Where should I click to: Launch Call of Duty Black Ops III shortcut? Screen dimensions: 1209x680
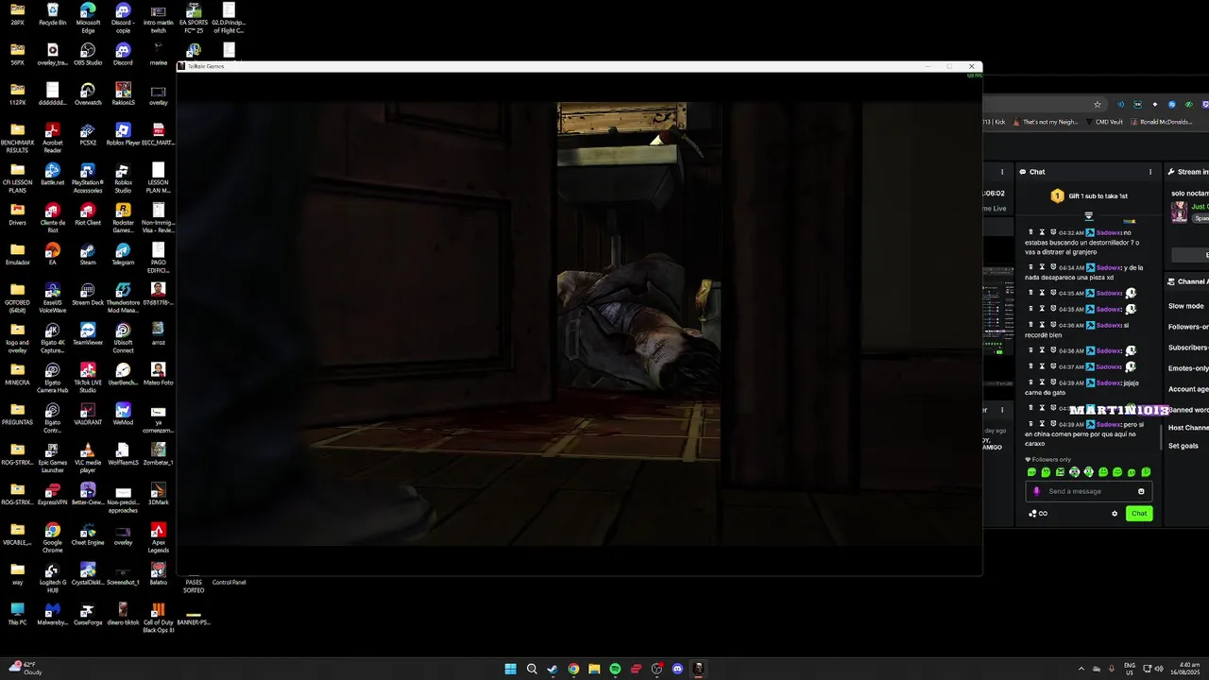click(158, 617)
